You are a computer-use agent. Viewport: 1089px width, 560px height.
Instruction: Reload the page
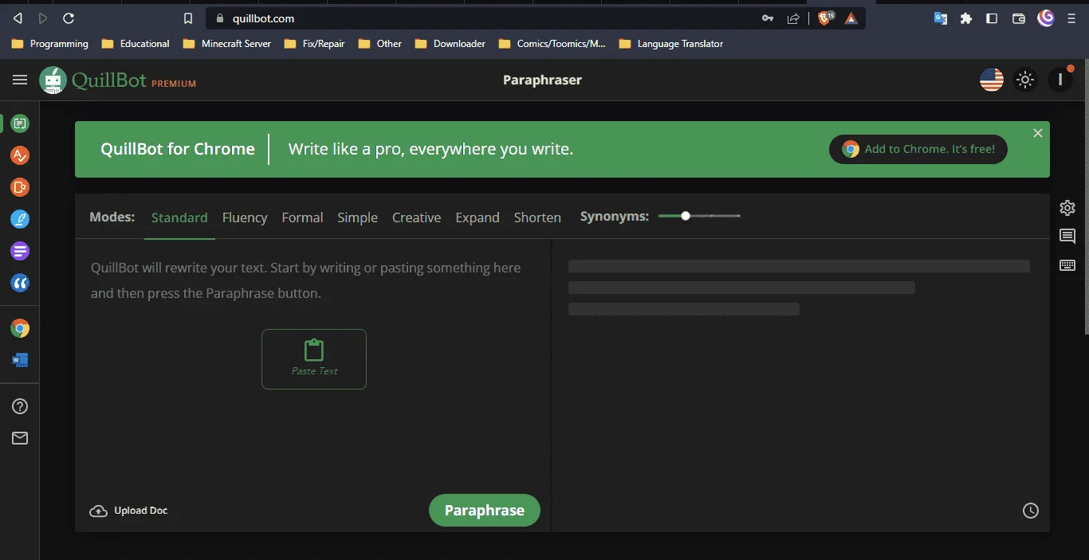pos(69,18)
